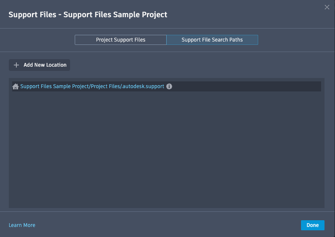Click the plus icon in Add New Location
This screenshot has height=237, width=335.
[16, 65]
